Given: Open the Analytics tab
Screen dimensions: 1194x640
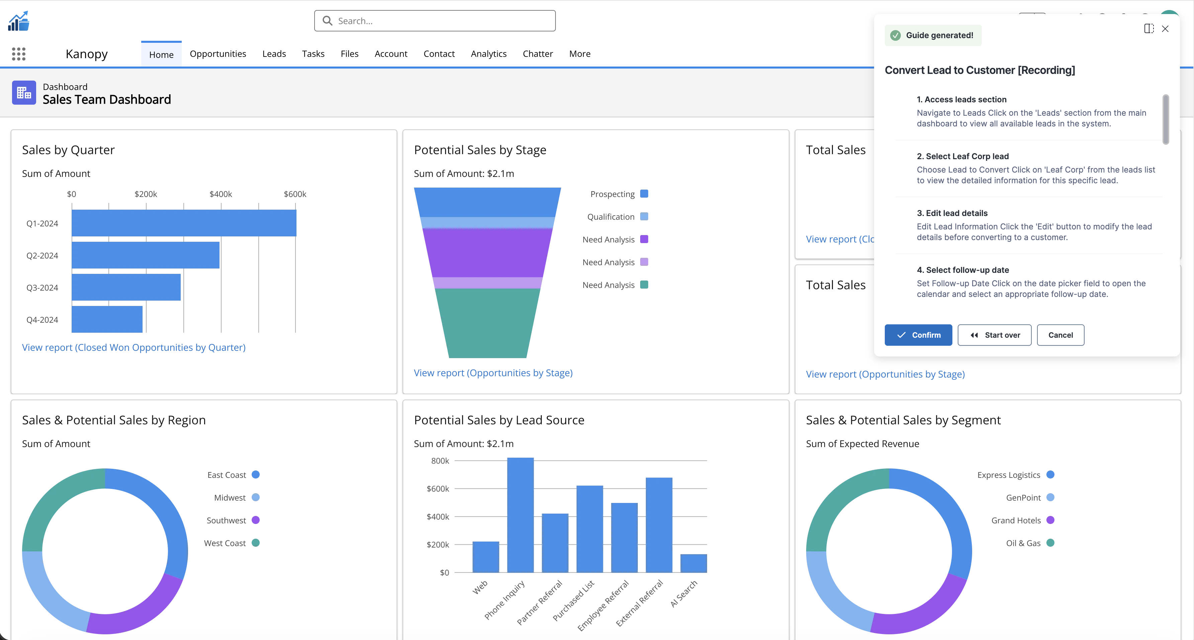Looking at the screenshot, I should coord(489,54).
